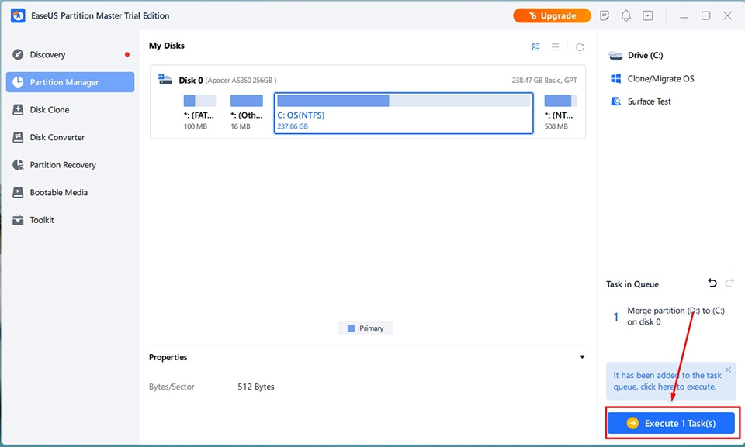Click the Upgrade button
745x447 pixels.
pos(552,15)
